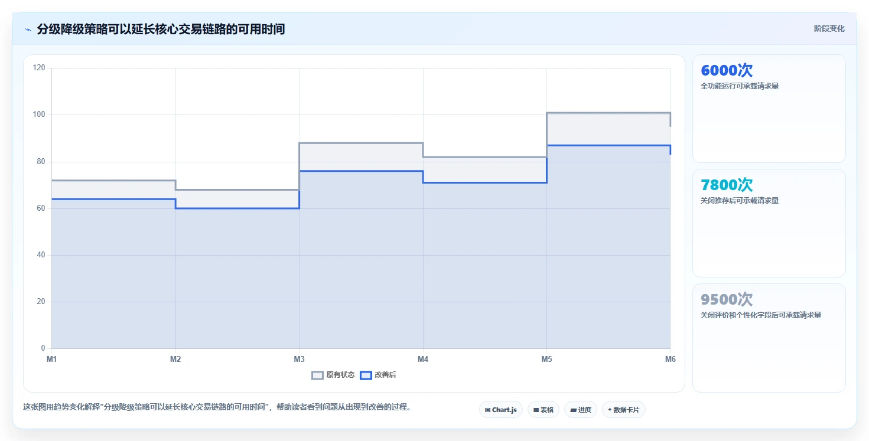The height and width of the screenshot is (441, 869).
Task: Select the 进度 tag chip
Action: 581,410
